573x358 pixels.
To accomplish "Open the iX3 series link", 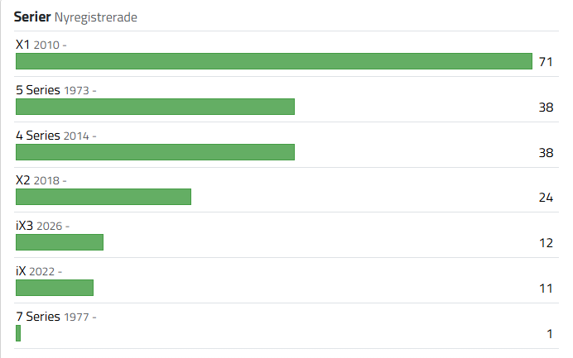I will pyautogui.click(x=25, y=226).
